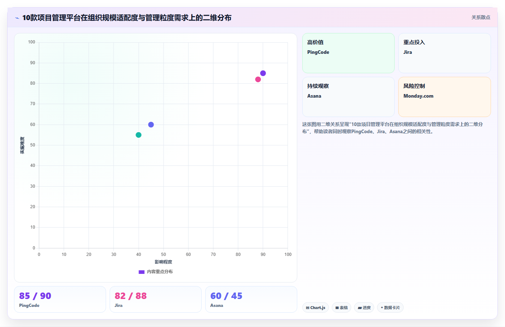Click the 100 tick label on the y-axis
Screen dimensions: 505x327
pos(32,42)
